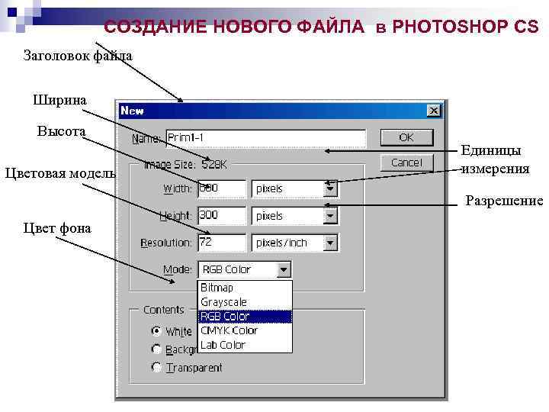Click the Mode combo box showing RGB Color
The width and height of the screenshot is (549, 412).
pyautogui.click(x=245, y=270)
